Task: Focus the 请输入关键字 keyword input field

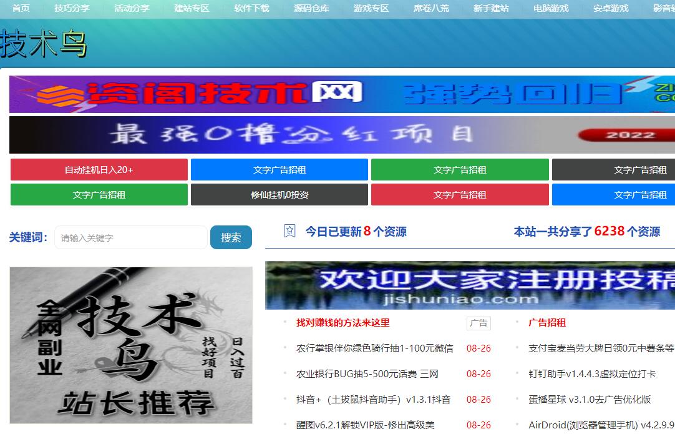Action: click(x=130, y=238)
